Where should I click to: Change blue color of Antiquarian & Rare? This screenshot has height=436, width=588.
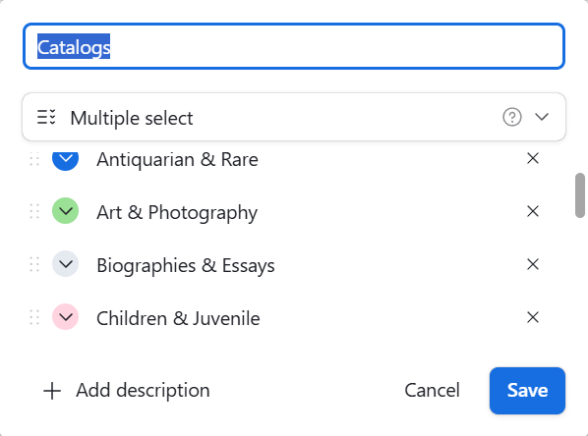pyautogui.click(x=65, y=160)
